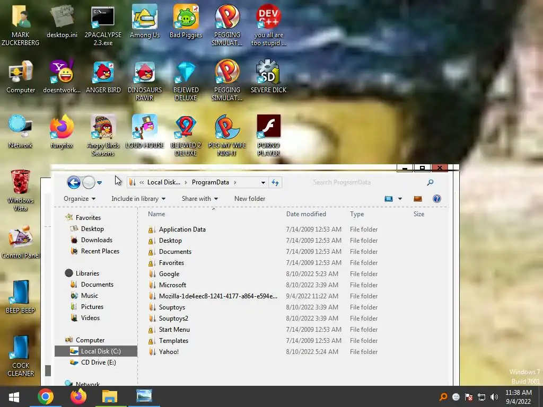
Task: Select the Yahoo! folder row
Action: coord(263,352)
